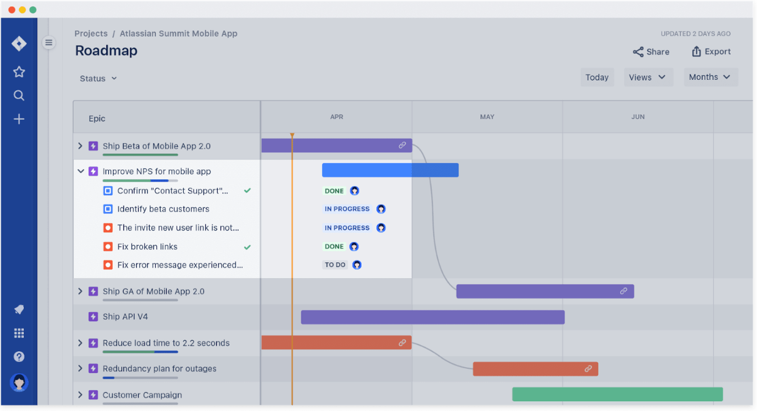Click the epic icon beside Ship GA of Mobile App 2.0

[x=93, y=291]
